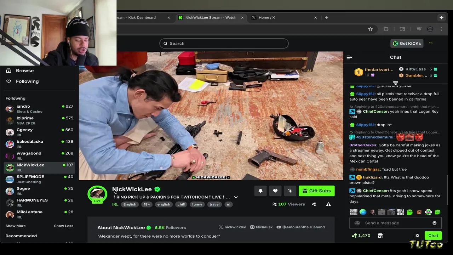Click thedarkvort top gifter in leaderboard
453x255 pixels.
pyautogui.click(x=374, y=72)
